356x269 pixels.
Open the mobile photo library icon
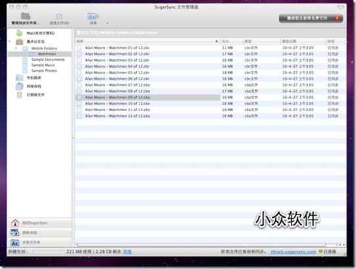(x=19, y=78)
